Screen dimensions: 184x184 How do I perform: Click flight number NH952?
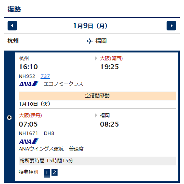[27, 76]
